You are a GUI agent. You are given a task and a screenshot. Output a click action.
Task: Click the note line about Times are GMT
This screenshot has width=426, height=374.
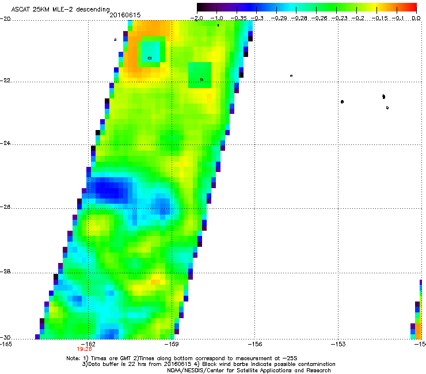tap(182, 358)
